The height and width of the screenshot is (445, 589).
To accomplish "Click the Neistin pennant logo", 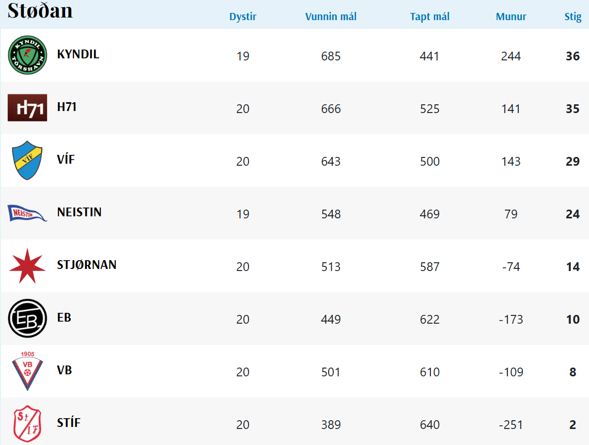I will [x=27, y=213].
